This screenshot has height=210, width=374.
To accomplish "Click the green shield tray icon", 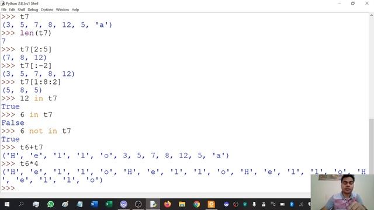I will coord(245,204).
